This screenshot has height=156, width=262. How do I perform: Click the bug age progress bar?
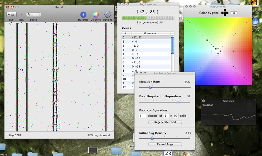click(x=148, y=18)
